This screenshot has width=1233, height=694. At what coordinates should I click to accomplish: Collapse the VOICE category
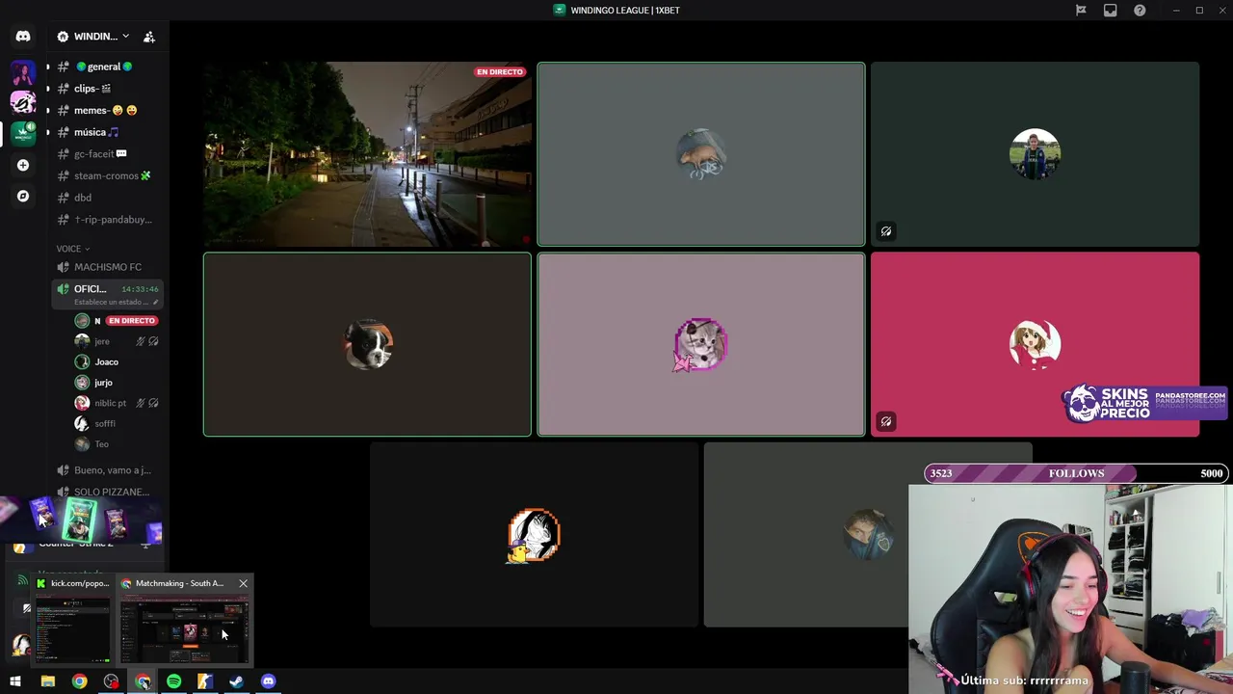point(73,249)
